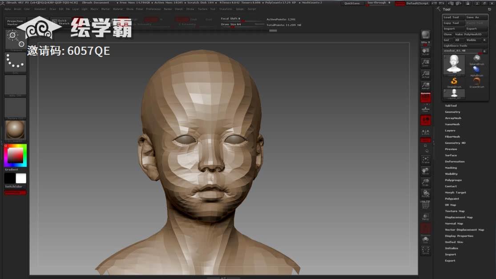Open the stroke dots selector
Image resolution: width=496 pixels, height=279 pixels.
coord(15,62)
